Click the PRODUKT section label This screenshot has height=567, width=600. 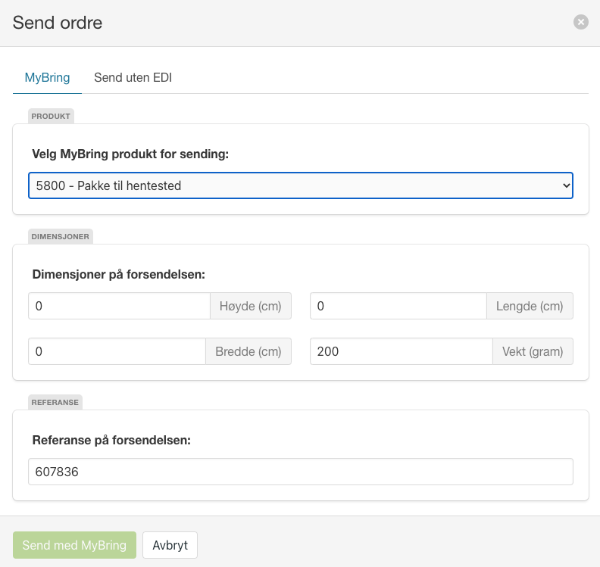(x=51, y=117)
